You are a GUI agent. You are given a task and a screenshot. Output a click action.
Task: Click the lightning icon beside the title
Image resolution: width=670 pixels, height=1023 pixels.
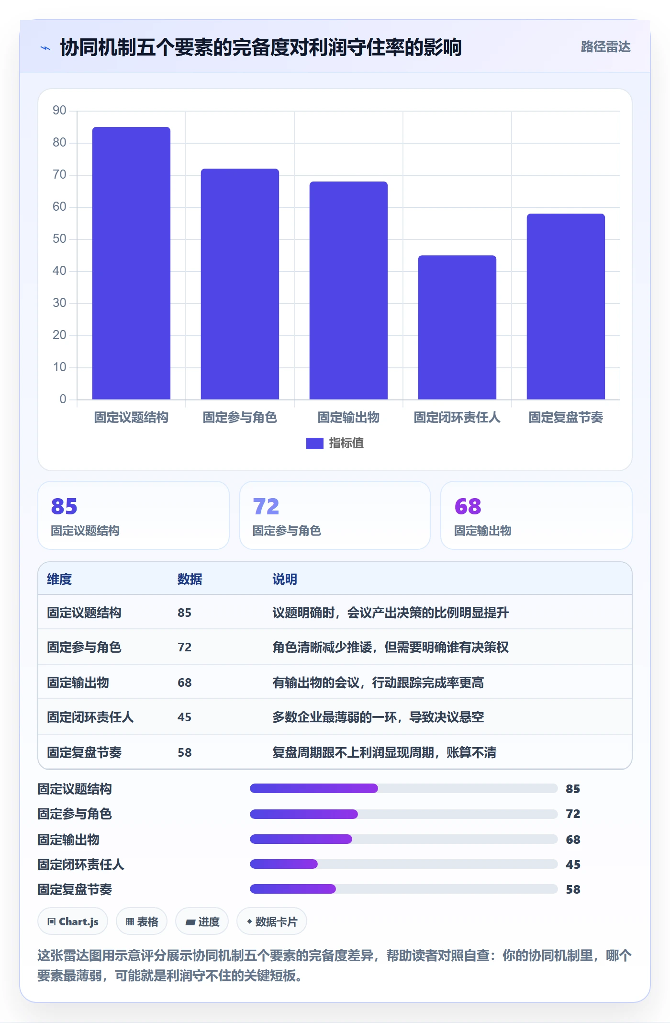pyautogui.click(x=45, y=48)
